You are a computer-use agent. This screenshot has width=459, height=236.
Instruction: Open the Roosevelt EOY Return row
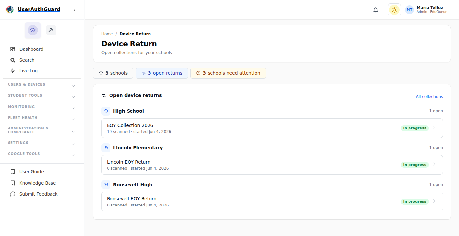pyautogui.click(x=272, y=202)
